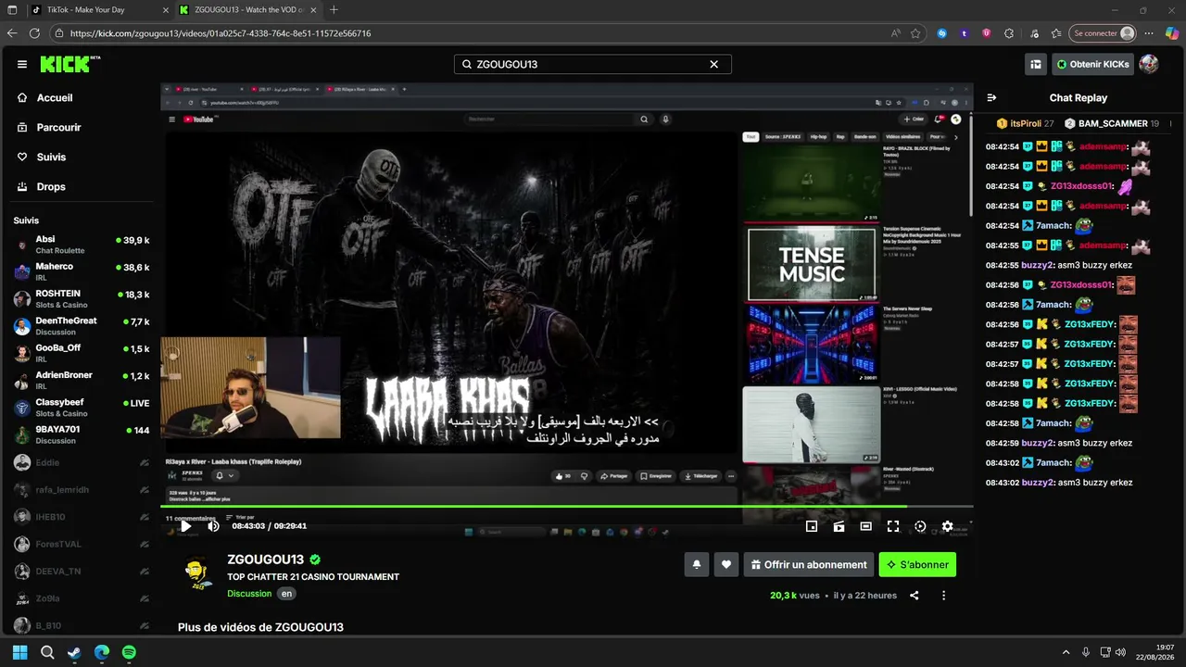The height and width of the screenshot is (667, 1186).
Task: Go back in the browser
Action: 12,33
